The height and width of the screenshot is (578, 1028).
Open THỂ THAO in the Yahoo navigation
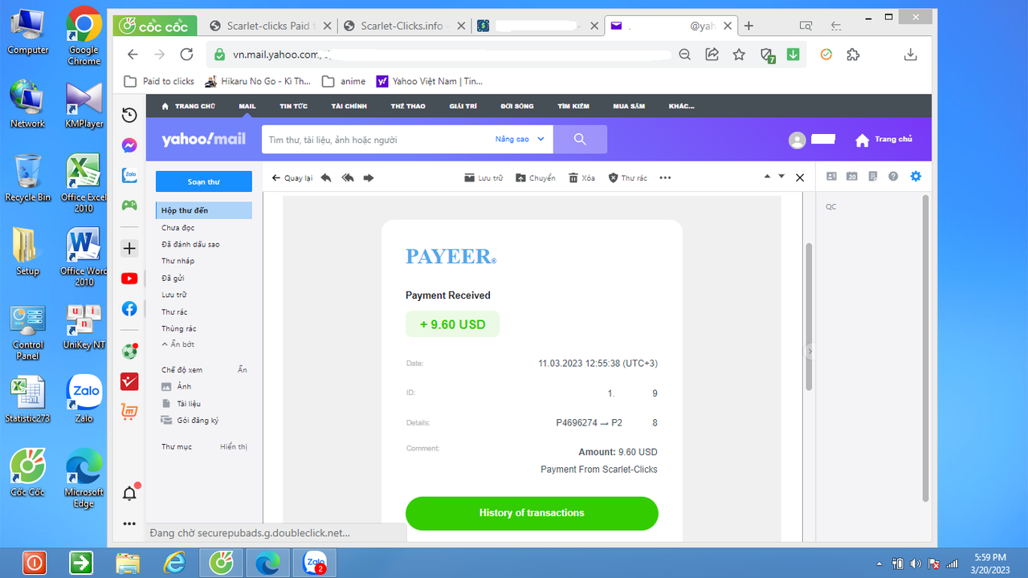(x=408, y=106)
